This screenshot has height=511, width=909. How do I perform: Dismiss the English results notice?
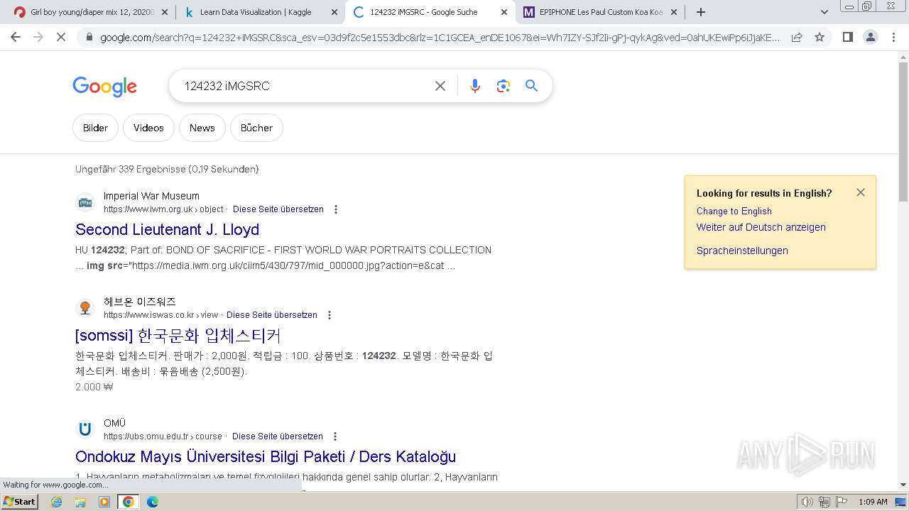[x=861, y=192]
